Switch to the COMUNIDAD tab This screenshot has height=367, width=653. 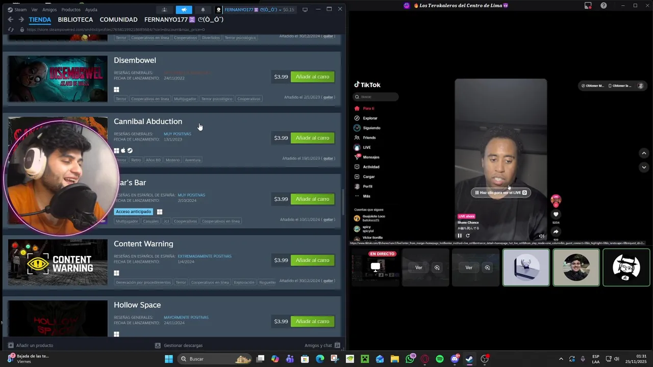(118, 19)
